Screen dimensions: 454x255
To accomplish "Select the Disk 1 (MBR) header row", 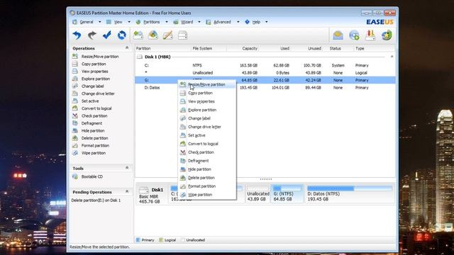I will tap(265, 57).
